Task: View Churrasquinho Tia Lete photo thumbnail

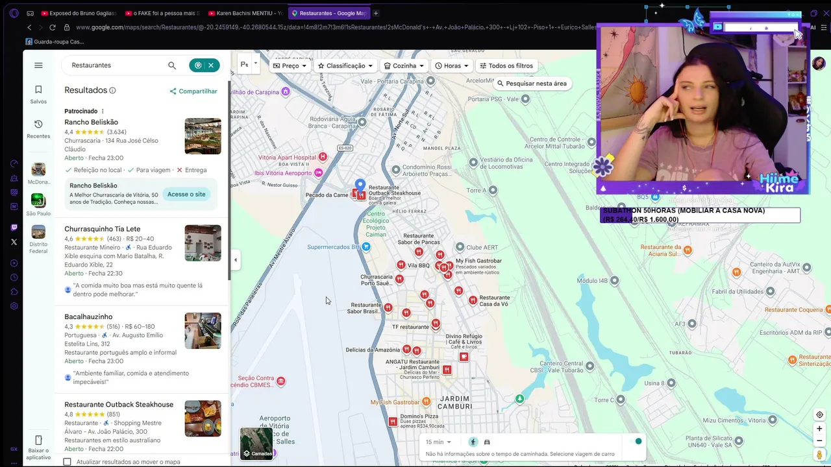Action: 203,243
